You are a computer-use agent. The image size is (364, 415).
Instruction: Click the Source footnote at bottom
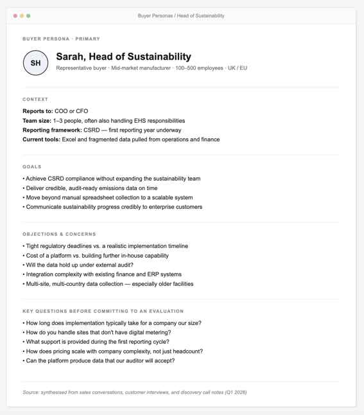coord(135,393)
